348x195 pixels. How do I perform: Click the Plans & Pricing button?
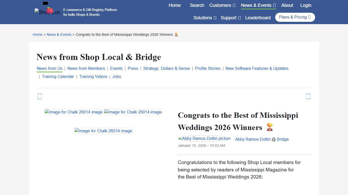[295, 17]
